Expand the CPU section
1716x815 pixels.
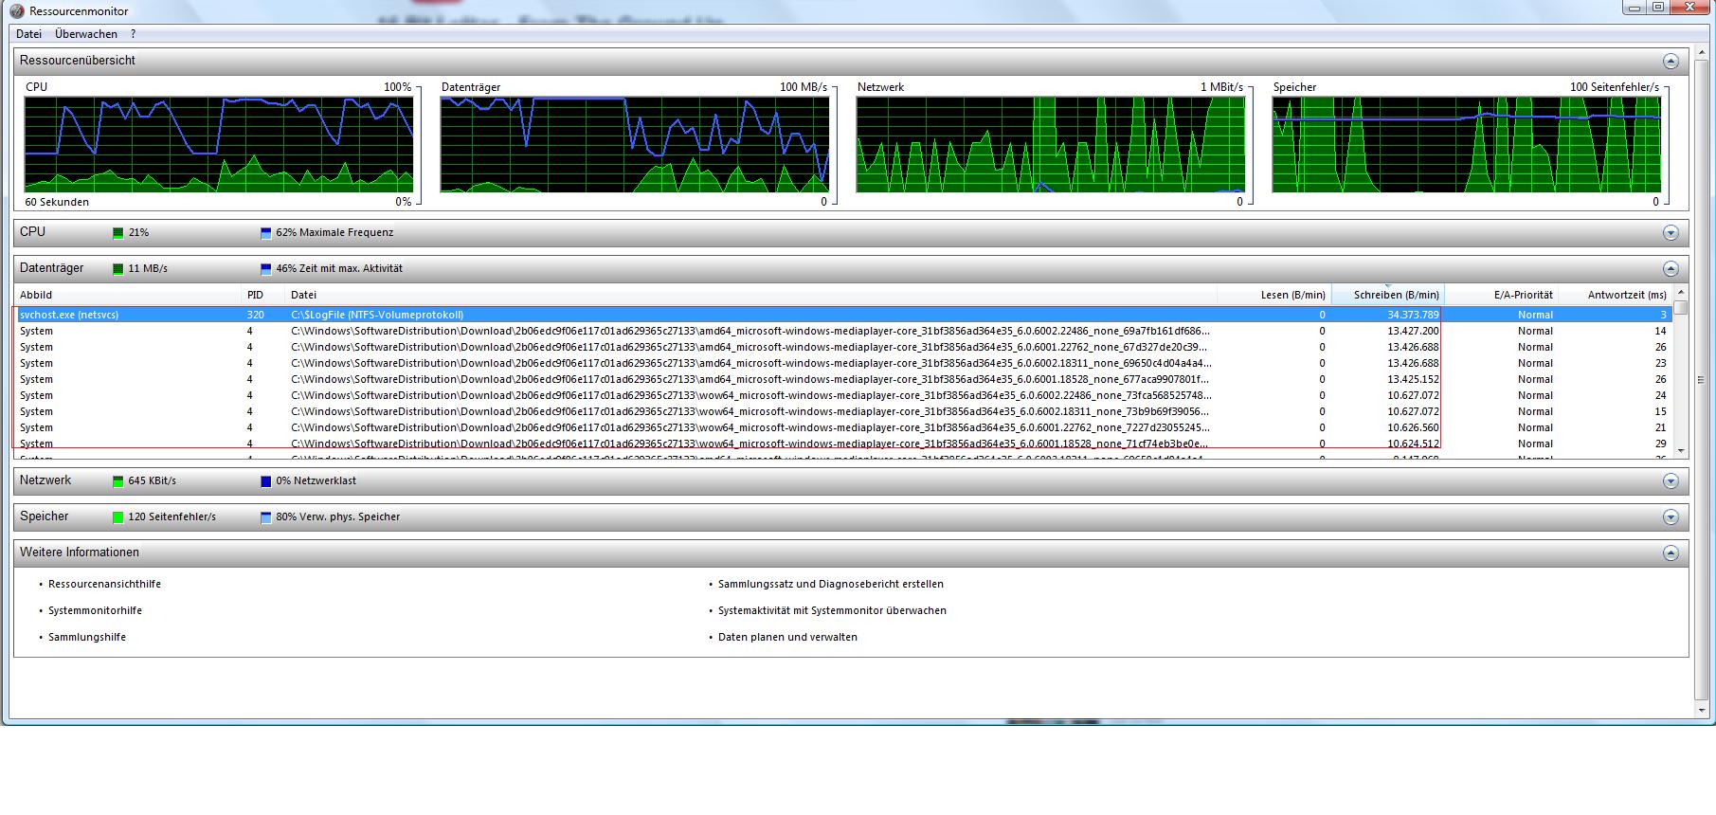[1671, 233]
